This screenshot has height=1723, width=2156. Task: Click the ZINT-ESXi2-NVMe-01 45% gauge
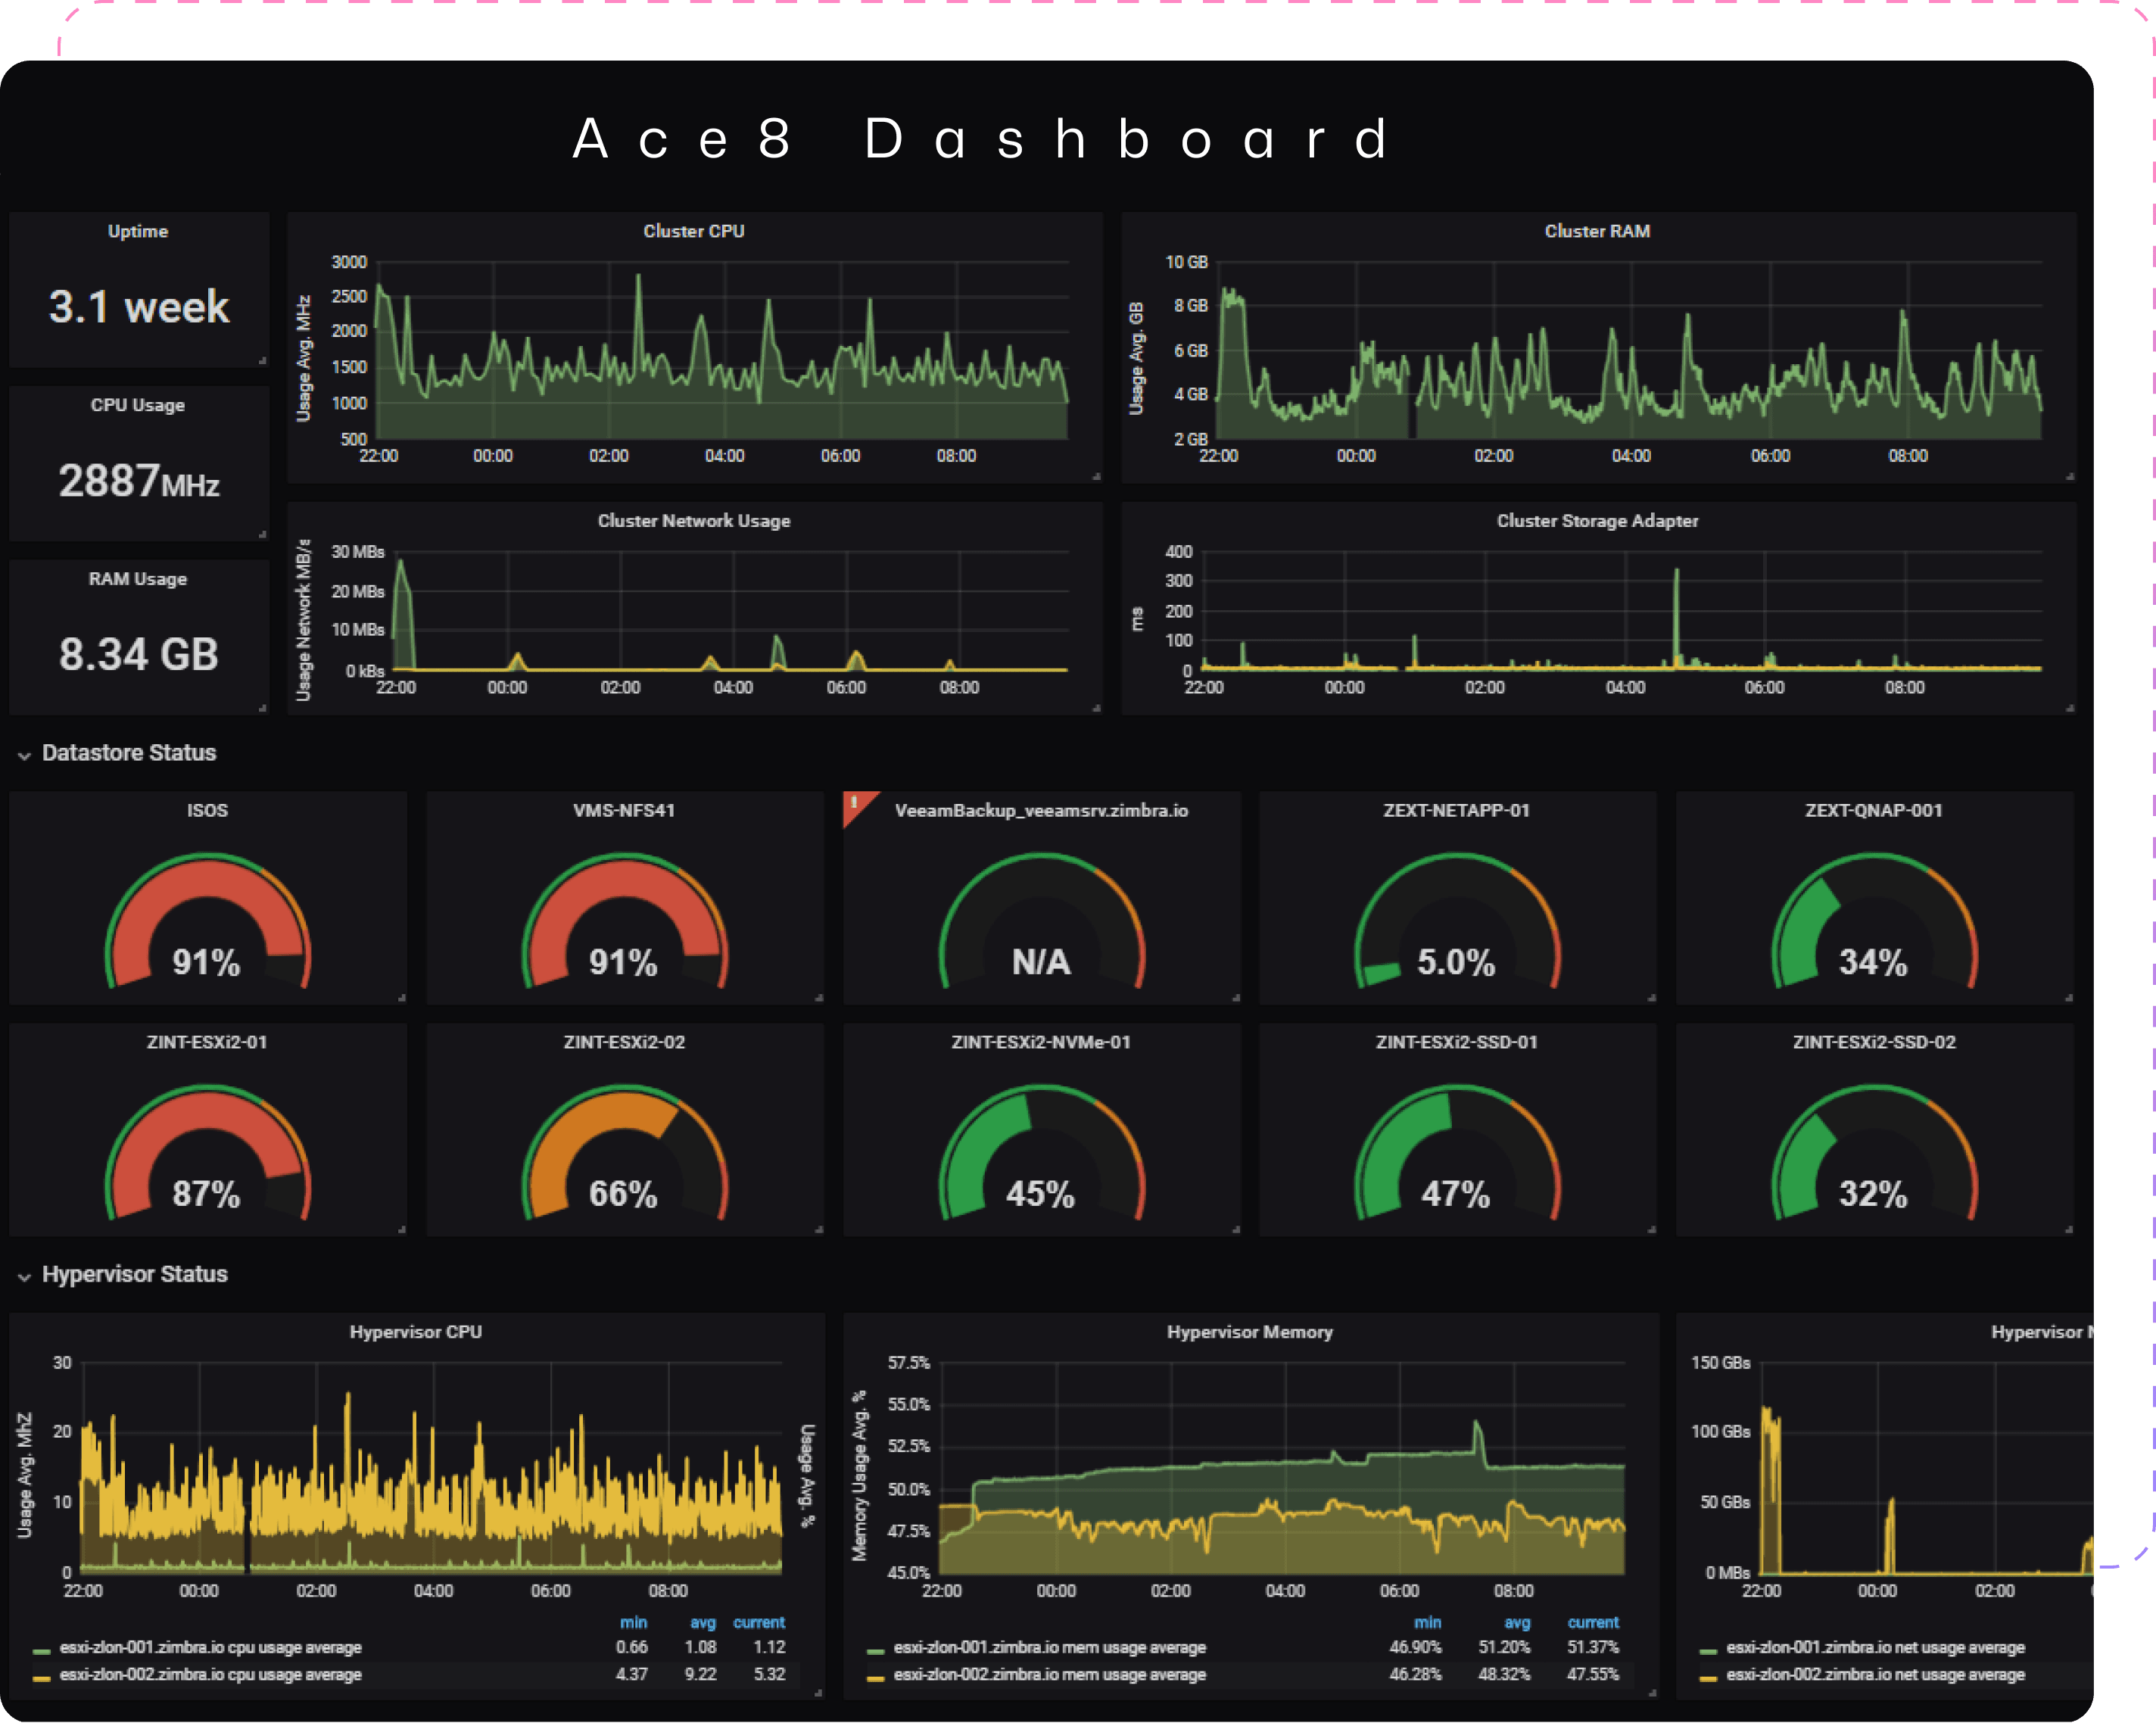[1041, 1153]
